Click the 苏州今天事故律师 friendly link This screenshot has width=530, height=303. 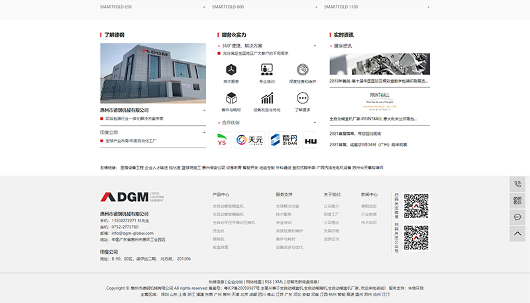368,167
